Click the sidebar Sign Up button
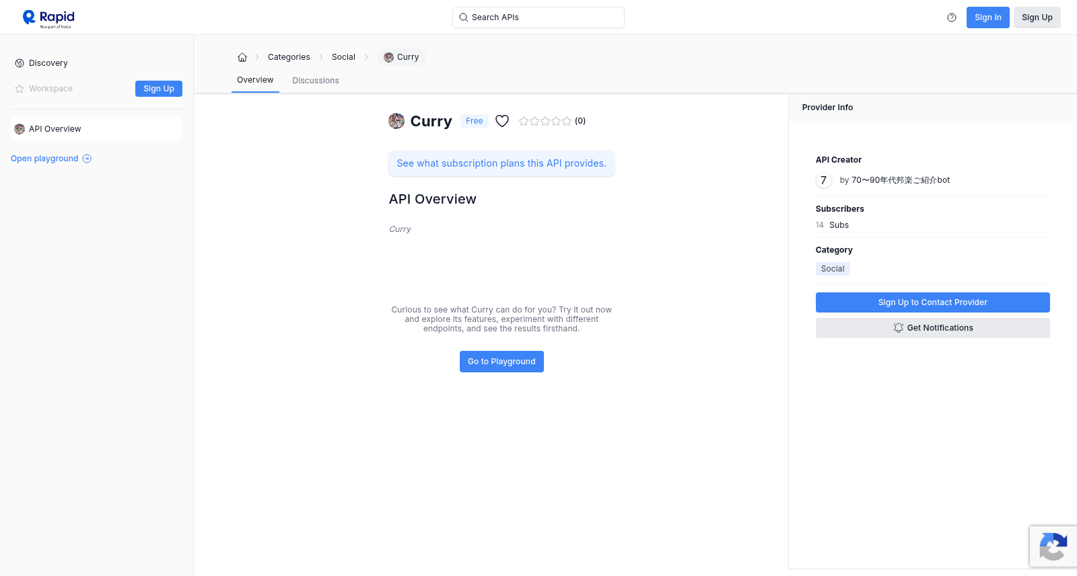This screenshot has height=576, width=1077. (159, 89)
